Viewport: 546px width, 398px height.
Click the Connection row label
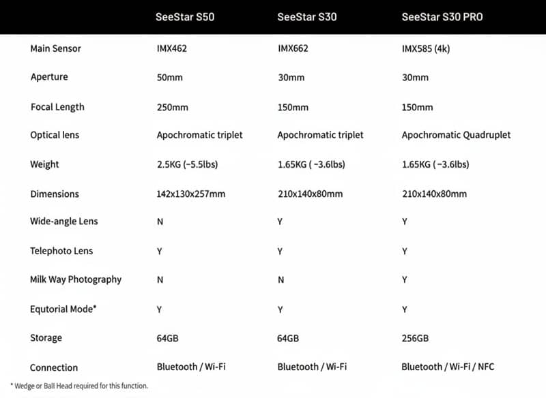(54, 367)
